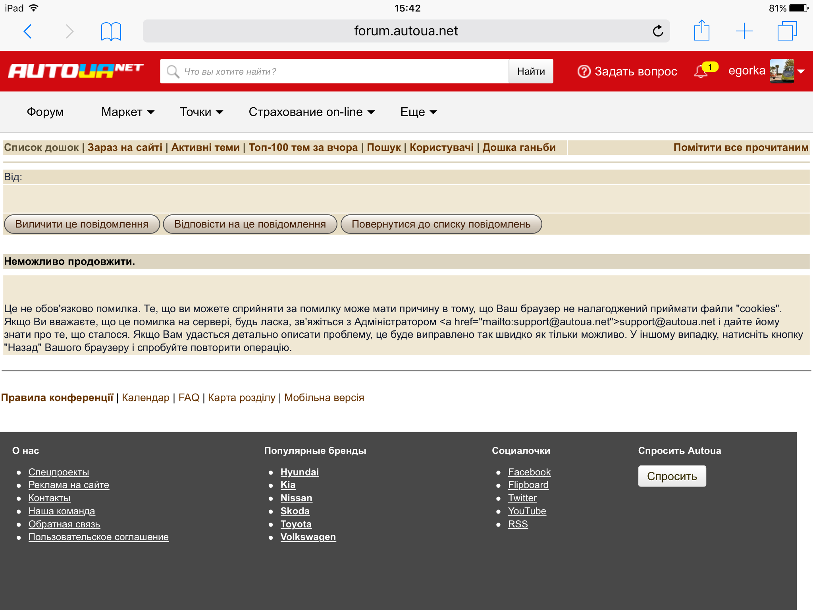Expand the Маркет dropdown menu
The height and width of the screenshot is (610, 813).
pyautogui.click(x=127, y=112)
